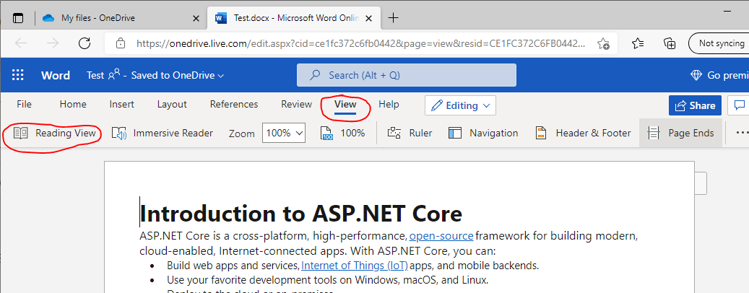The height and width of the screenshot is (293, 749).
Task: Open the browser Favorites list
Action: pyautogui.click(x=638, y=43)
